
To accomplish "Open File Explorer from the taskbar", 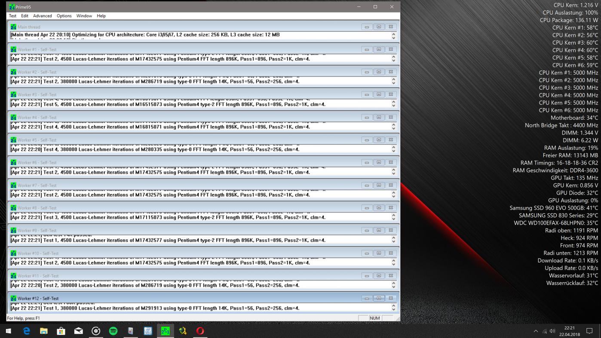I will [x=44, y=331].
